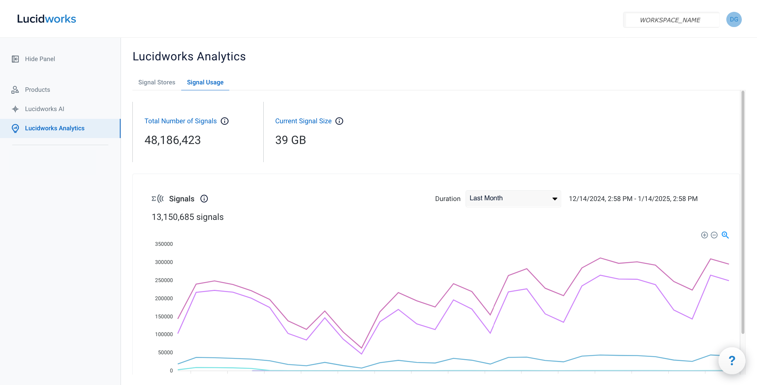Click the Lucidworks AI sparkle icon
This screenshot has height=385, width=757.
pos(15,109)
